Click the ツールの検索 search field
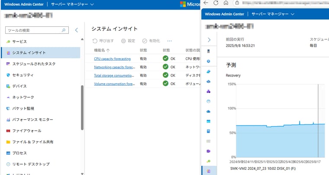 35,30
